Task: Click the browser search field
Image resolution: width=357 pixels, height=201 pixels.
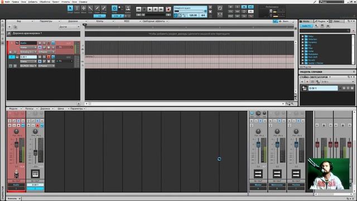Action: 325,31
